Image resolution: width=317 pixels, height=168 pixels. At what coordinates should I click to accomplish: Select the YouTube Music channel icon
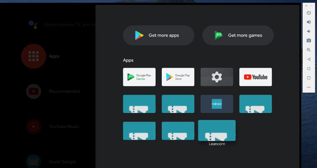click(x=34, y=126)
